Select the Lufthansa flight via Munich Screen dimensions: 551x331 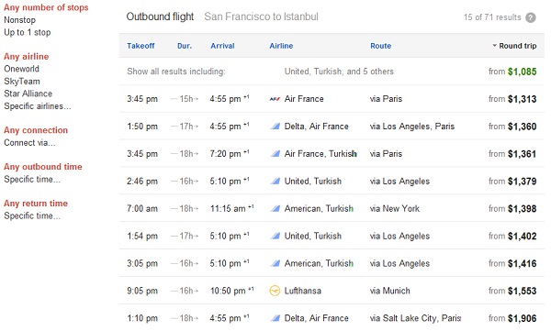[x=332, y=291]
